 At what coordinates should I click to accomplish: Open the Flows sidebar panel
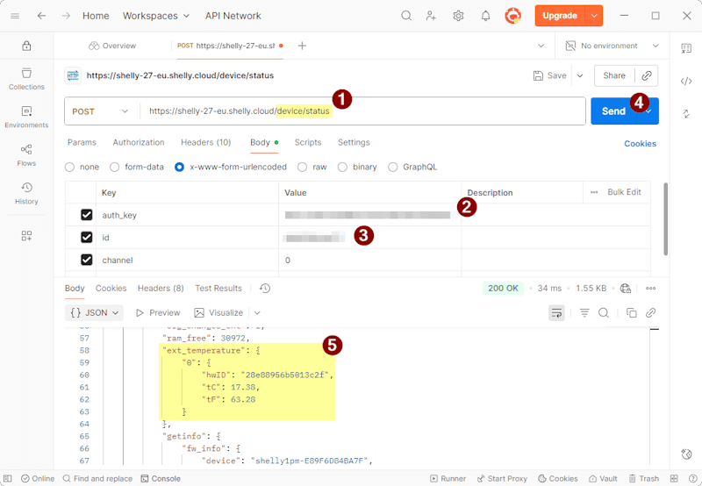coord(26,154)
